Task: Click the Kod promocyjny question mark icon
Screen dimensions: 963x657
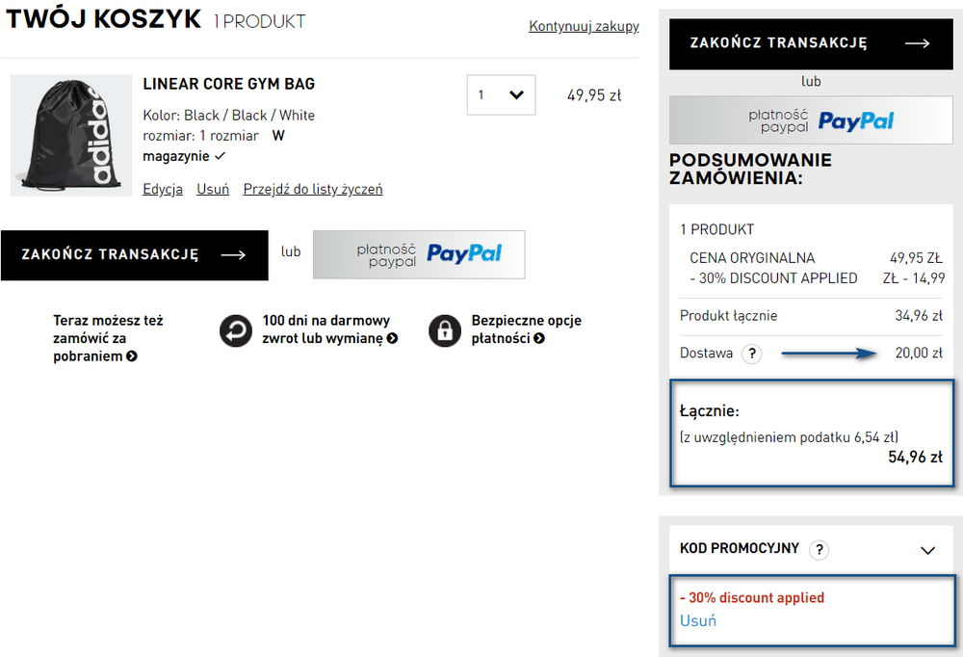Action: (x=819, y=549)
